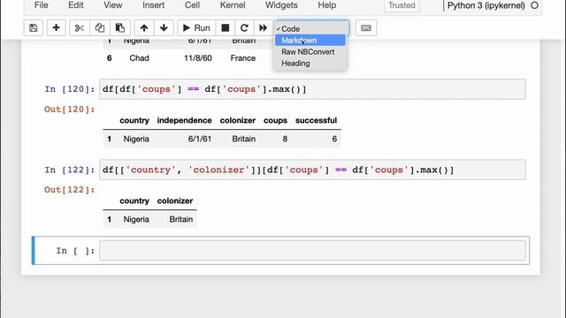Save the notebook with the floppy disk icon

click(34, 27)
